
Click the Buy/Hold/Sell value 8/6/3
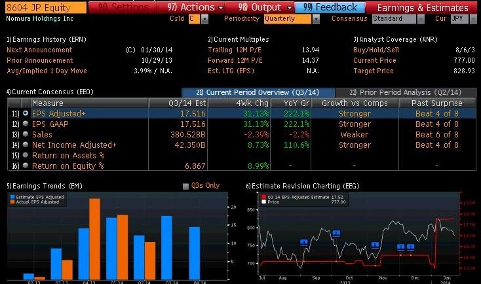pos(465,50)
